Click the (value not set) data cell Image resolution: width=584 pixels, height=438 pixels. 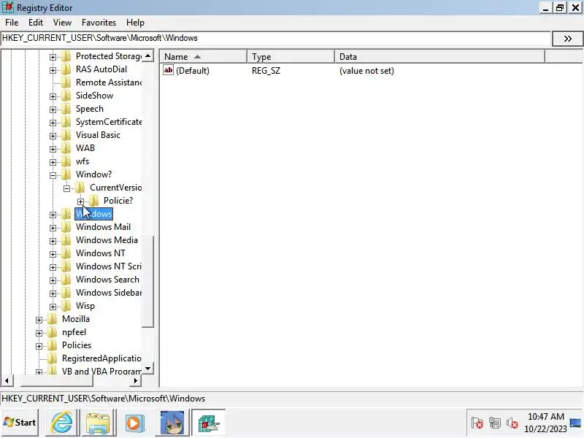point(366,71)
